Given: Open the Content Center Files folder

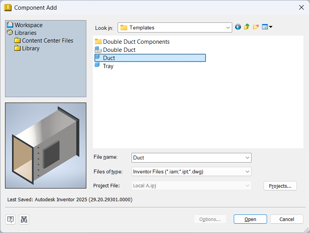Looking at the screenshot, I should (x=47, y=41).
